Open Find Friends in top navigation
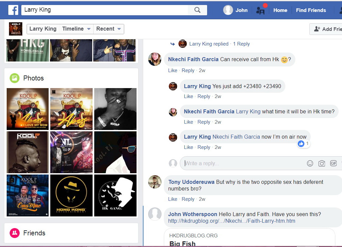The image size is (342, 247). pos(311,10)
